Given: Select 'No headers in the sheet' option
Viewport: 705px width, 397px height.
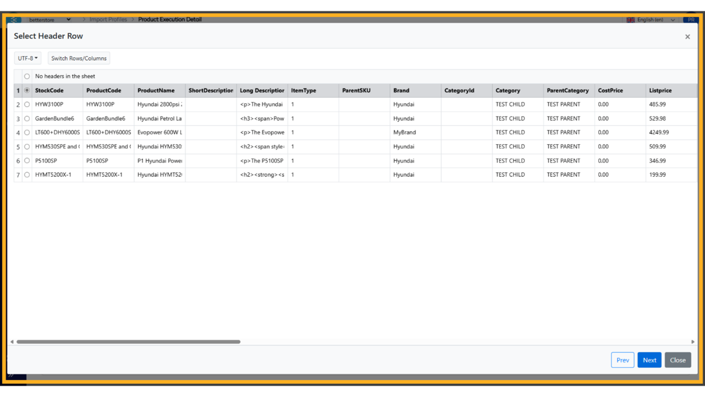Looking at the screenshot, I should pos(27,76).
